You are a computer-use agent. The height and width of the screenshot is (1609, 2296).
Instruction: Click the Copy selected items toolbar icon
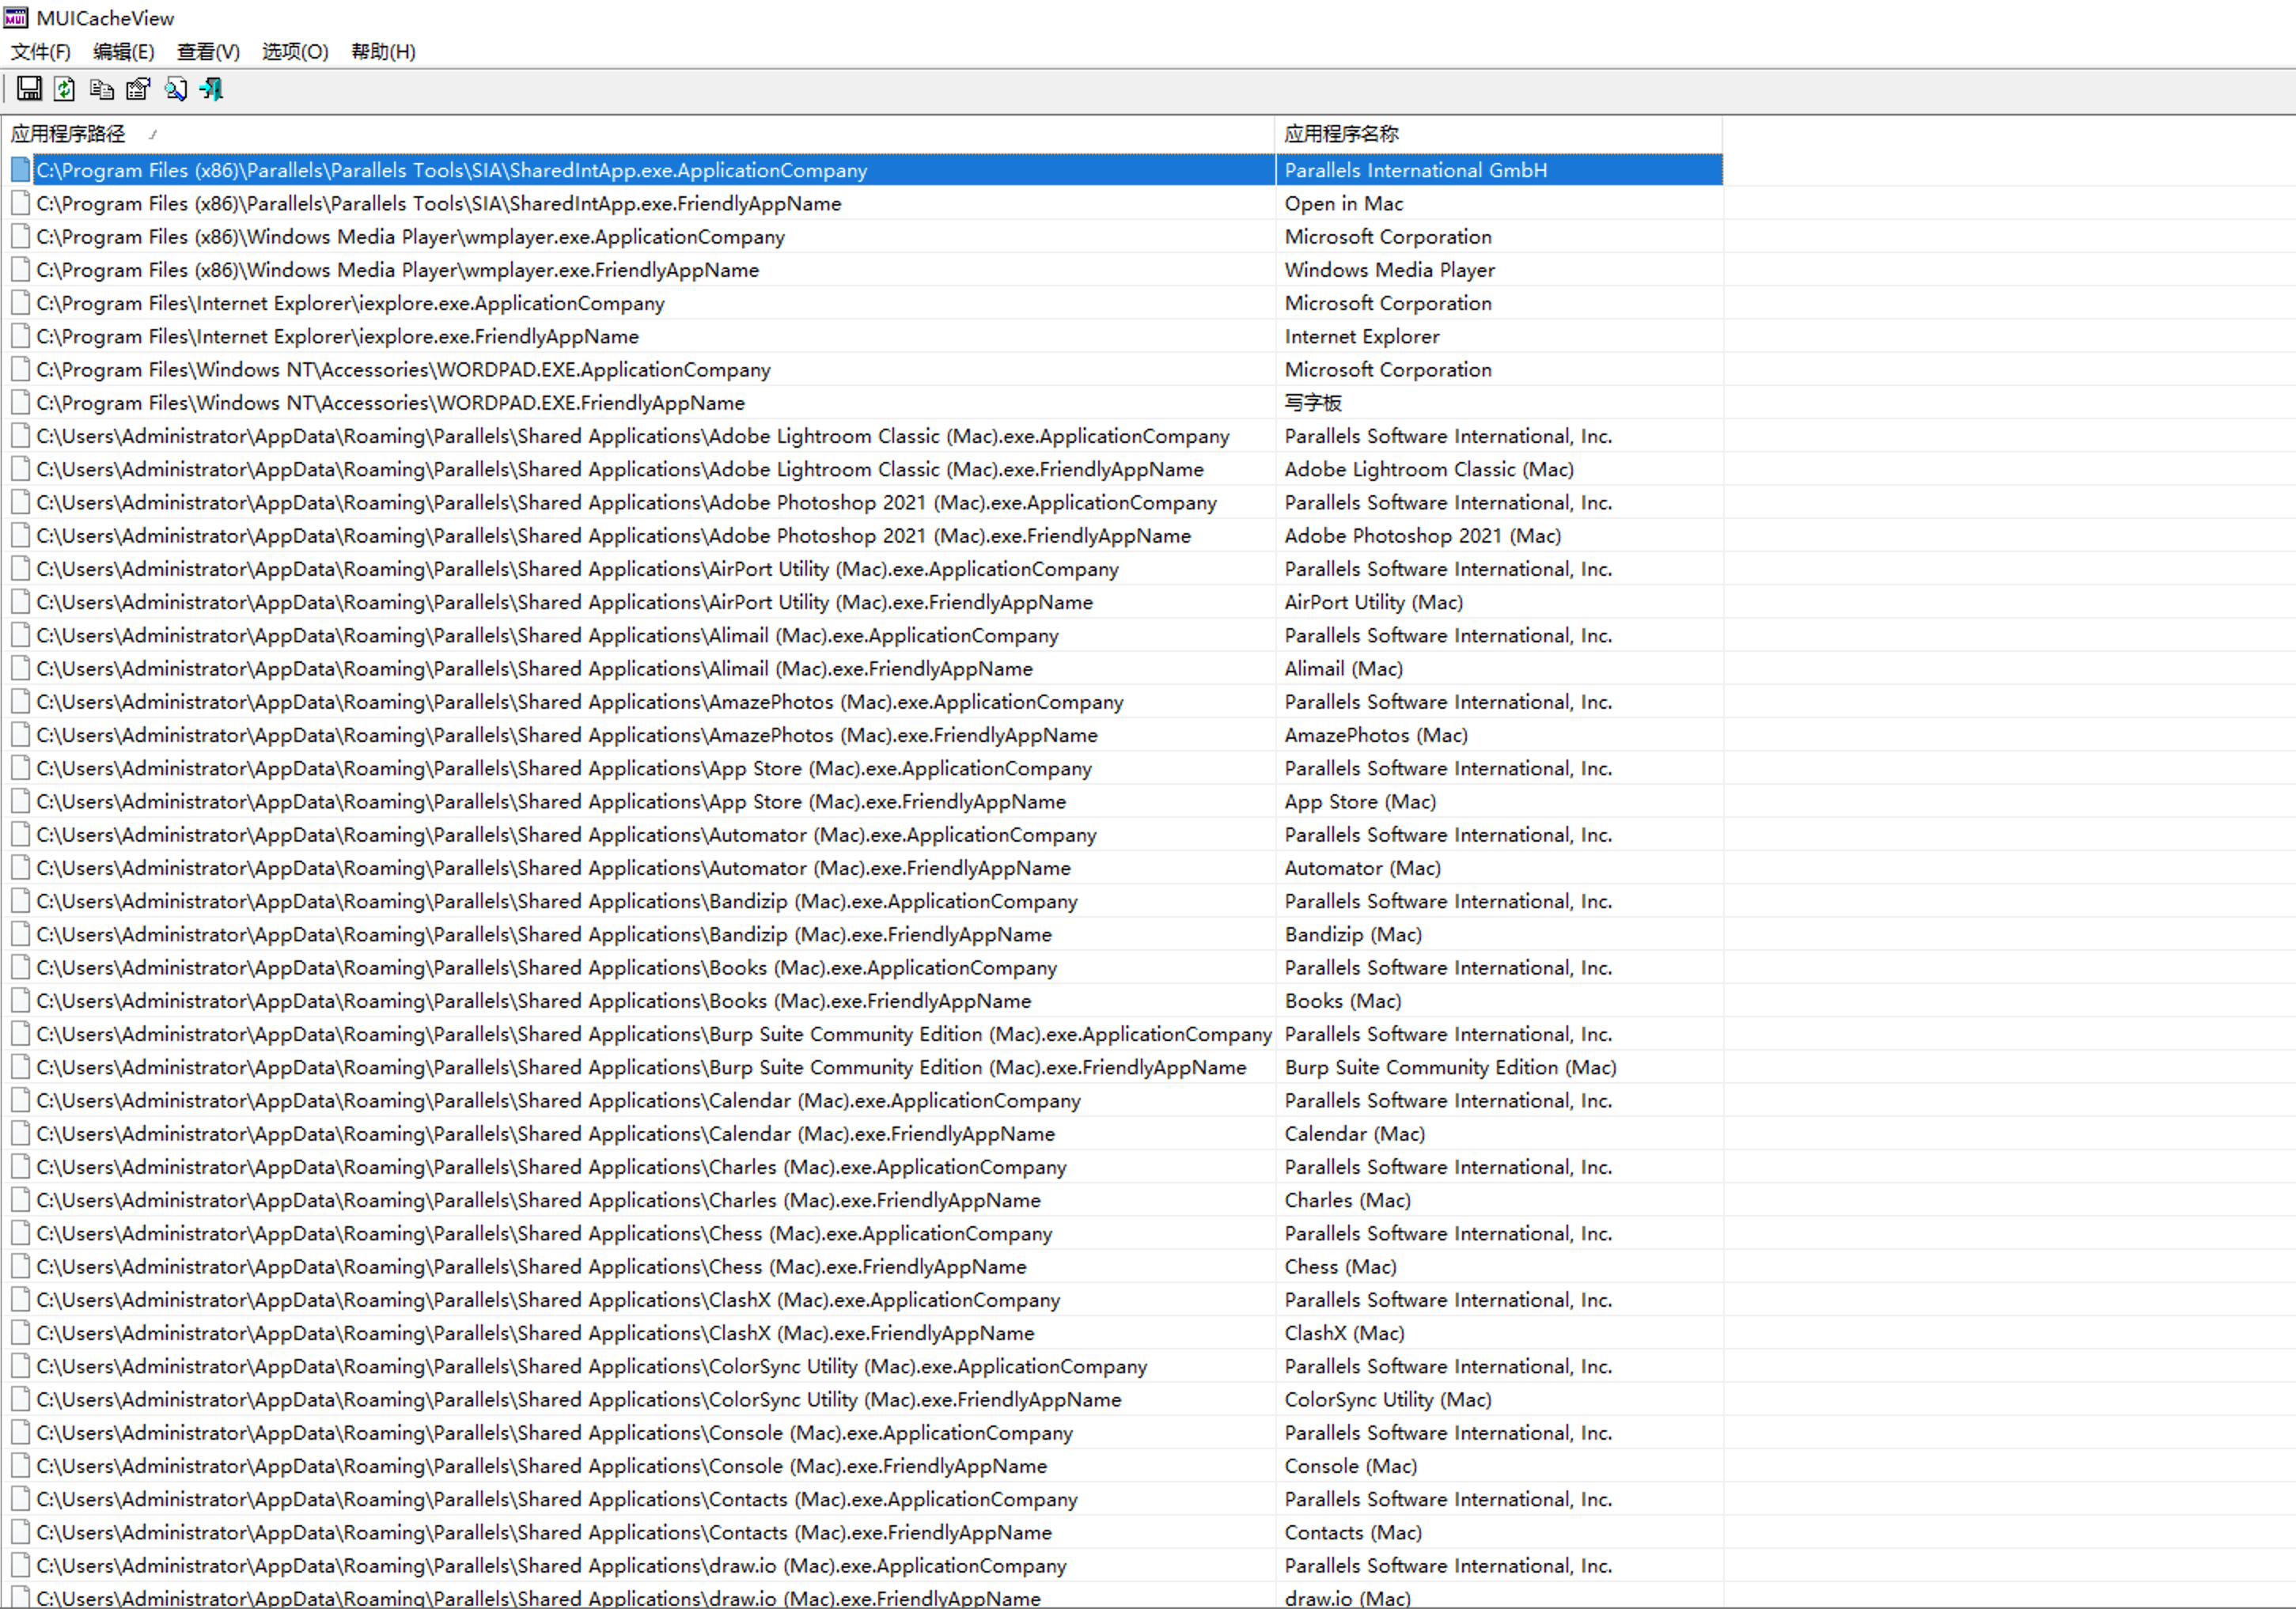(x=101, y=89)
